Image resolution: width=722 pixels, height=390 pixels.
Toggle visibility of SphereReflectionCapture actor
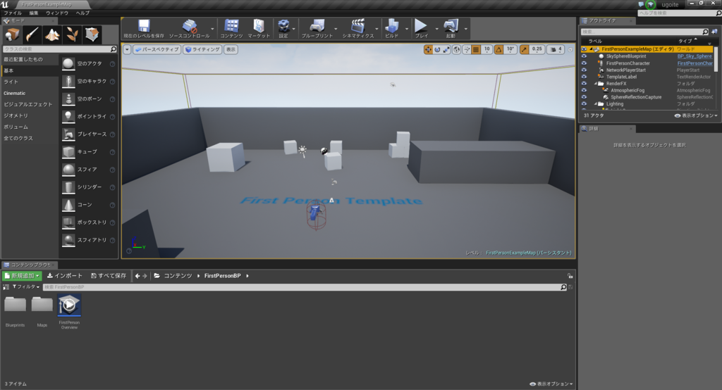(x=584, y=97)
